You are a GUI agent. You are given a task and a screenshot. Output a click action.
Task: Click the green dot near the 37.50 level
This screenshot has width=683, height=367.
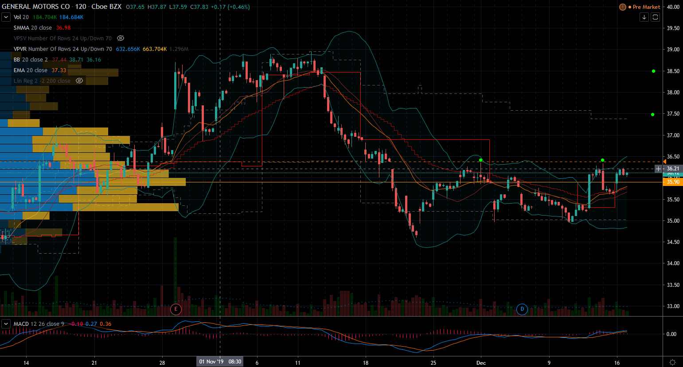pos(652,115)
